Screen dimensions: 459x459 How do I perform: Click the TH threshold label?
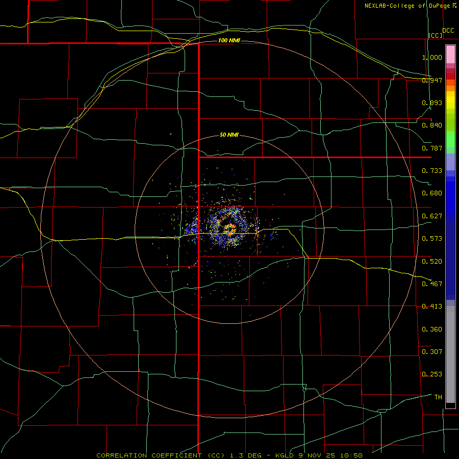(x=438, y=397)
